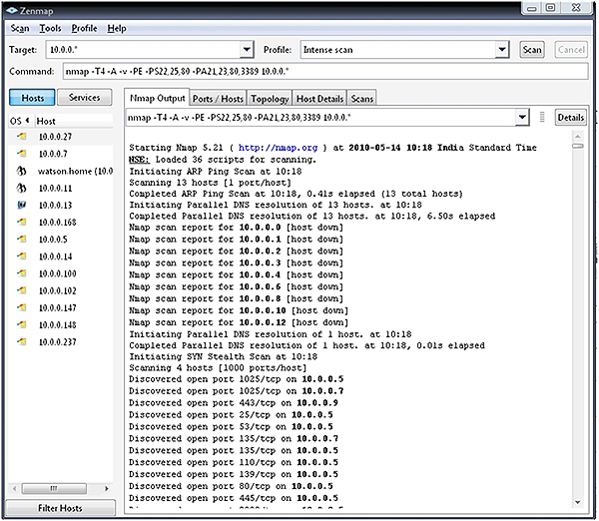Switch to the Scans tab
The height and width of the screenshot is (521, 599).
[361, 99]
